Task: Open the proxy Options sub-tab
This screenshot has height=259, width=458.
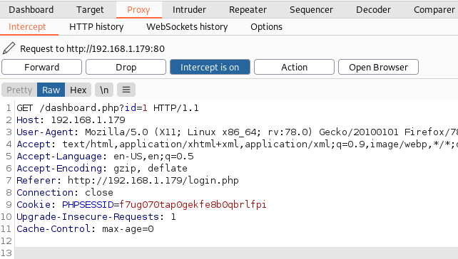Action: 266,27
